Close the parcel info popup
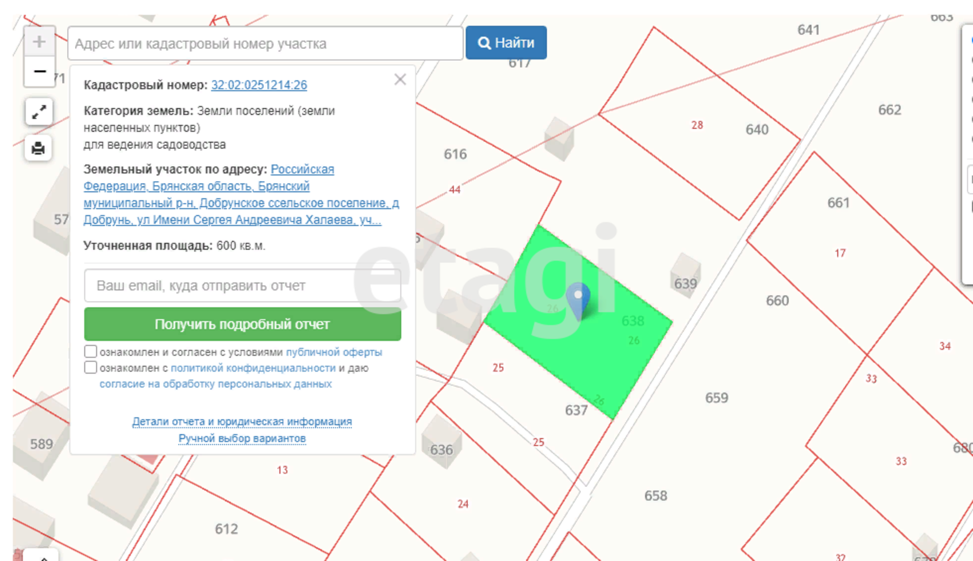973x561 pixels. click(x=400, y=79)
